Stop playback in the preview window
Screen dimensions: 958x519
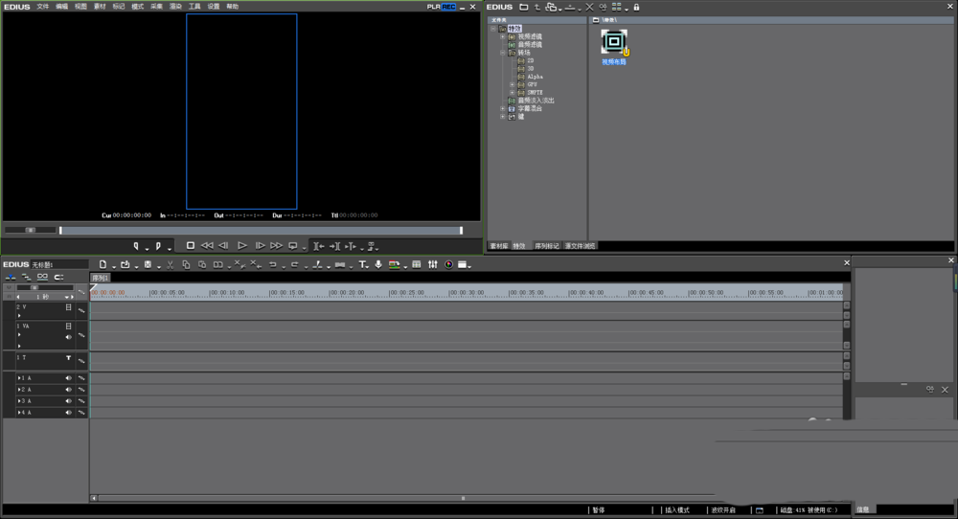pos(191,245)
